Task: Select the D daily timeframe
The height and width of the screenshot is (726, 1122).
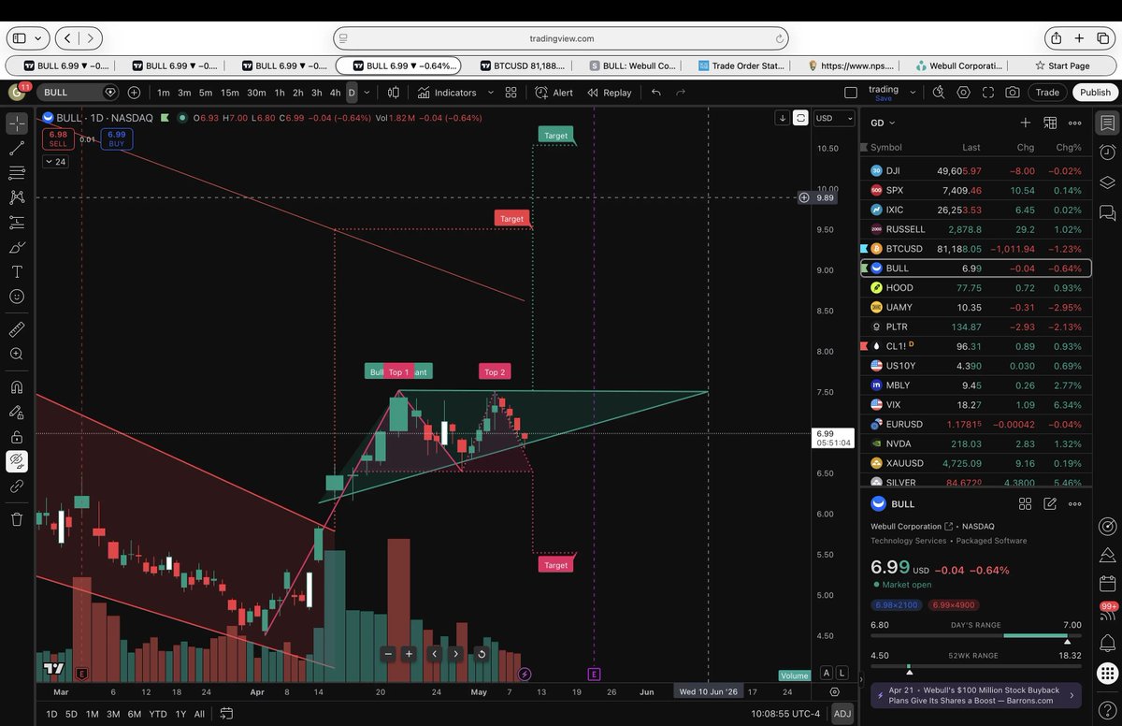Action: click(352, 93)
